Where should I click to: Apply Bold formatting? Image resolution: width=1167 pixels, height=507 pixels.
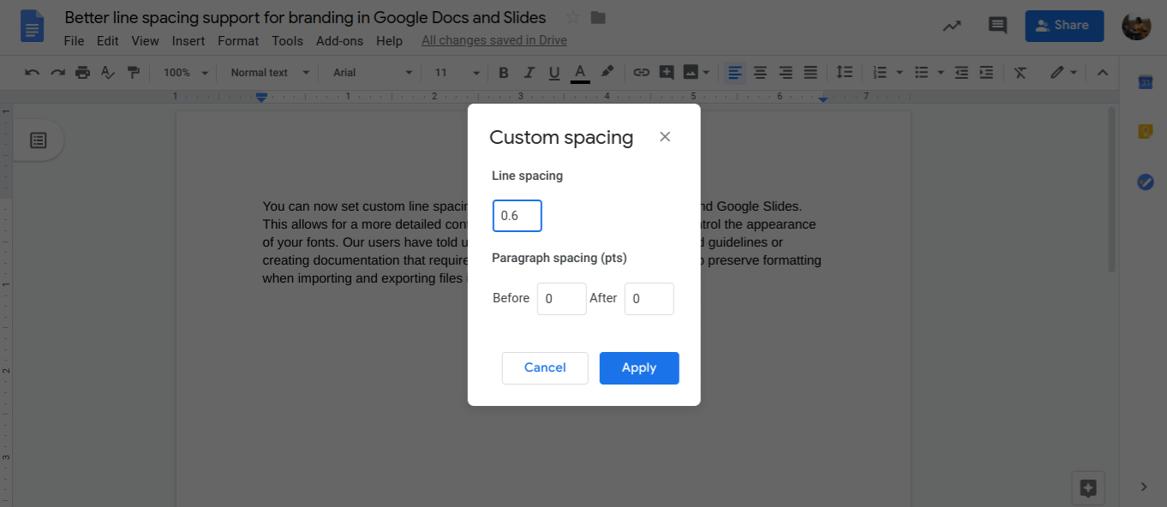(x=504, y=73)
